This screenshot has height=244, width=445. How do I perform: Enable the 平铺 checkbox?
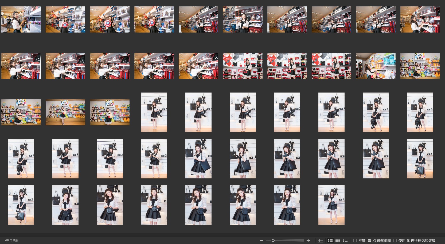[355, 241]
